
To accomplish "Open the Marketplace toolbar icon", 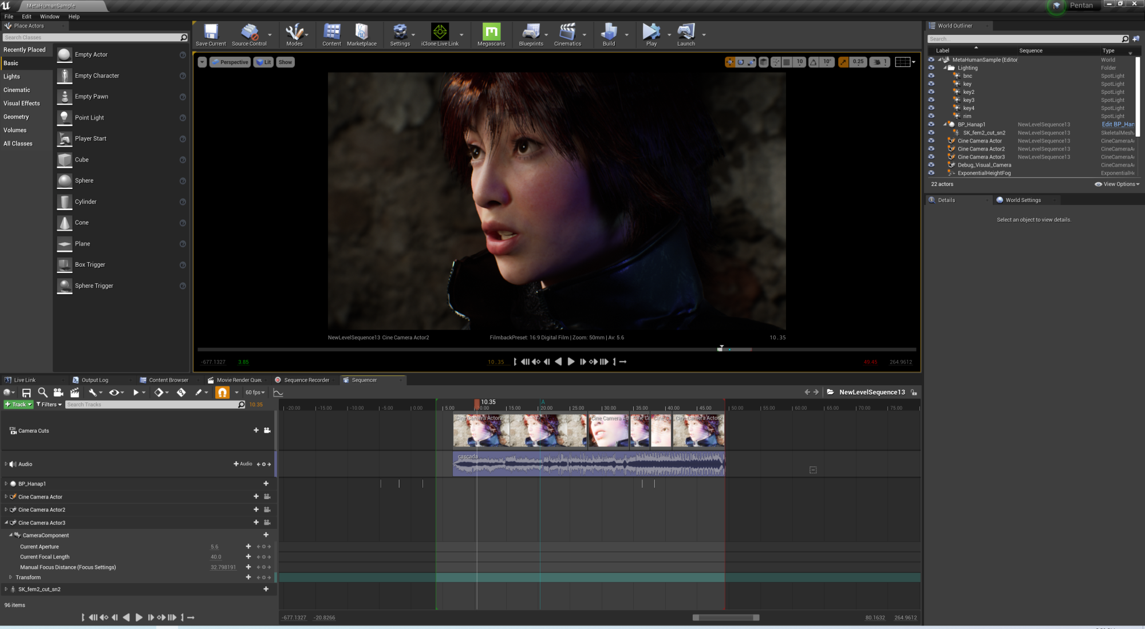I will pos(362,34).
